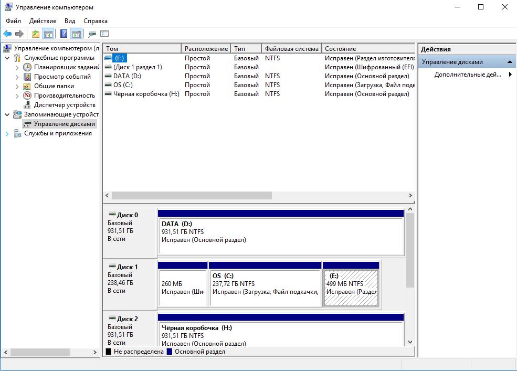Click the Forward arrow toolbar icon
This screenshot has width=517, height=371.
coord(19,34)
